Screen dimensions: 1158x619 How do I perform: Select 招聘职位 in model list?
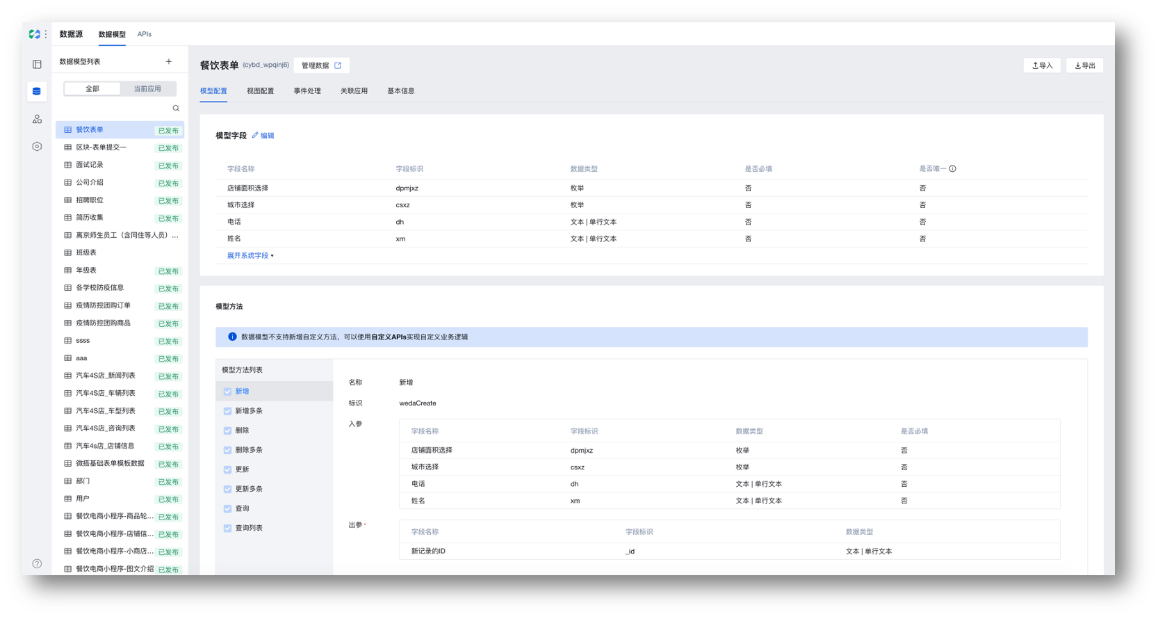[x=120, y=200]
